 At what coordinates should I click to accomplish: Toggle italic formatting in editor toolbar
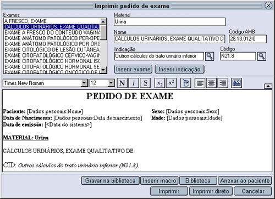[x=134, y=83]
